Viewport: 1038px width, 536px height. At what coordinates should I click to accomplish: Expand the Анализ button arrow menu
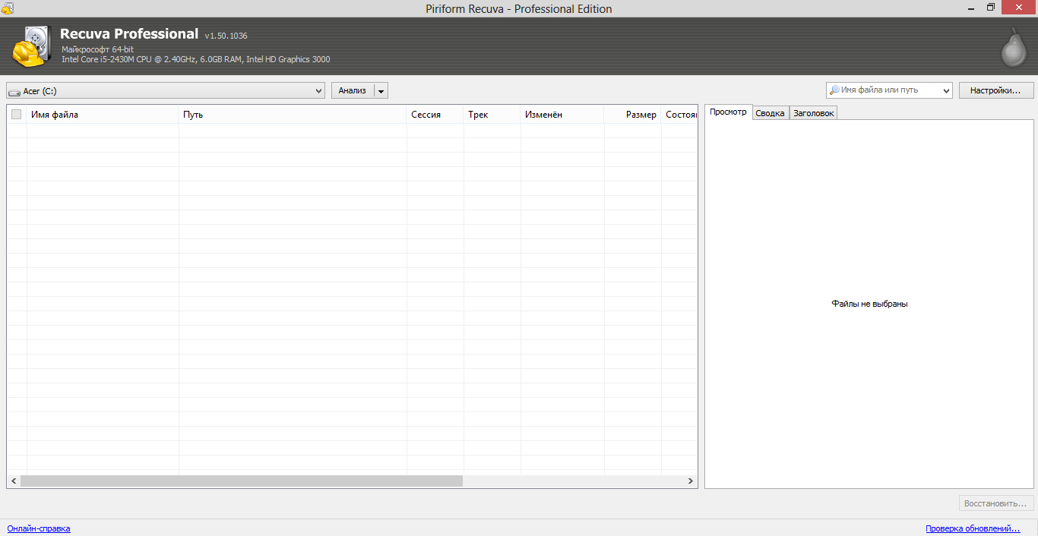point(381,91)
